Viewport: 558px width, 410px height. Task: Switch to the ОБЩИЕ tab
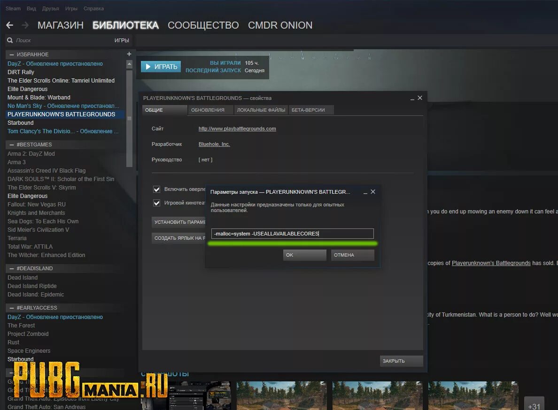tap(165, 110)
